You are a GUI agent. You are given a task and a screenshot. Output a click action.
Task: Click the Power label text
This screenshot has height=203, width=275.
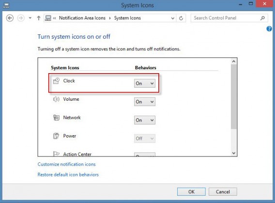(x=69, y=136)
